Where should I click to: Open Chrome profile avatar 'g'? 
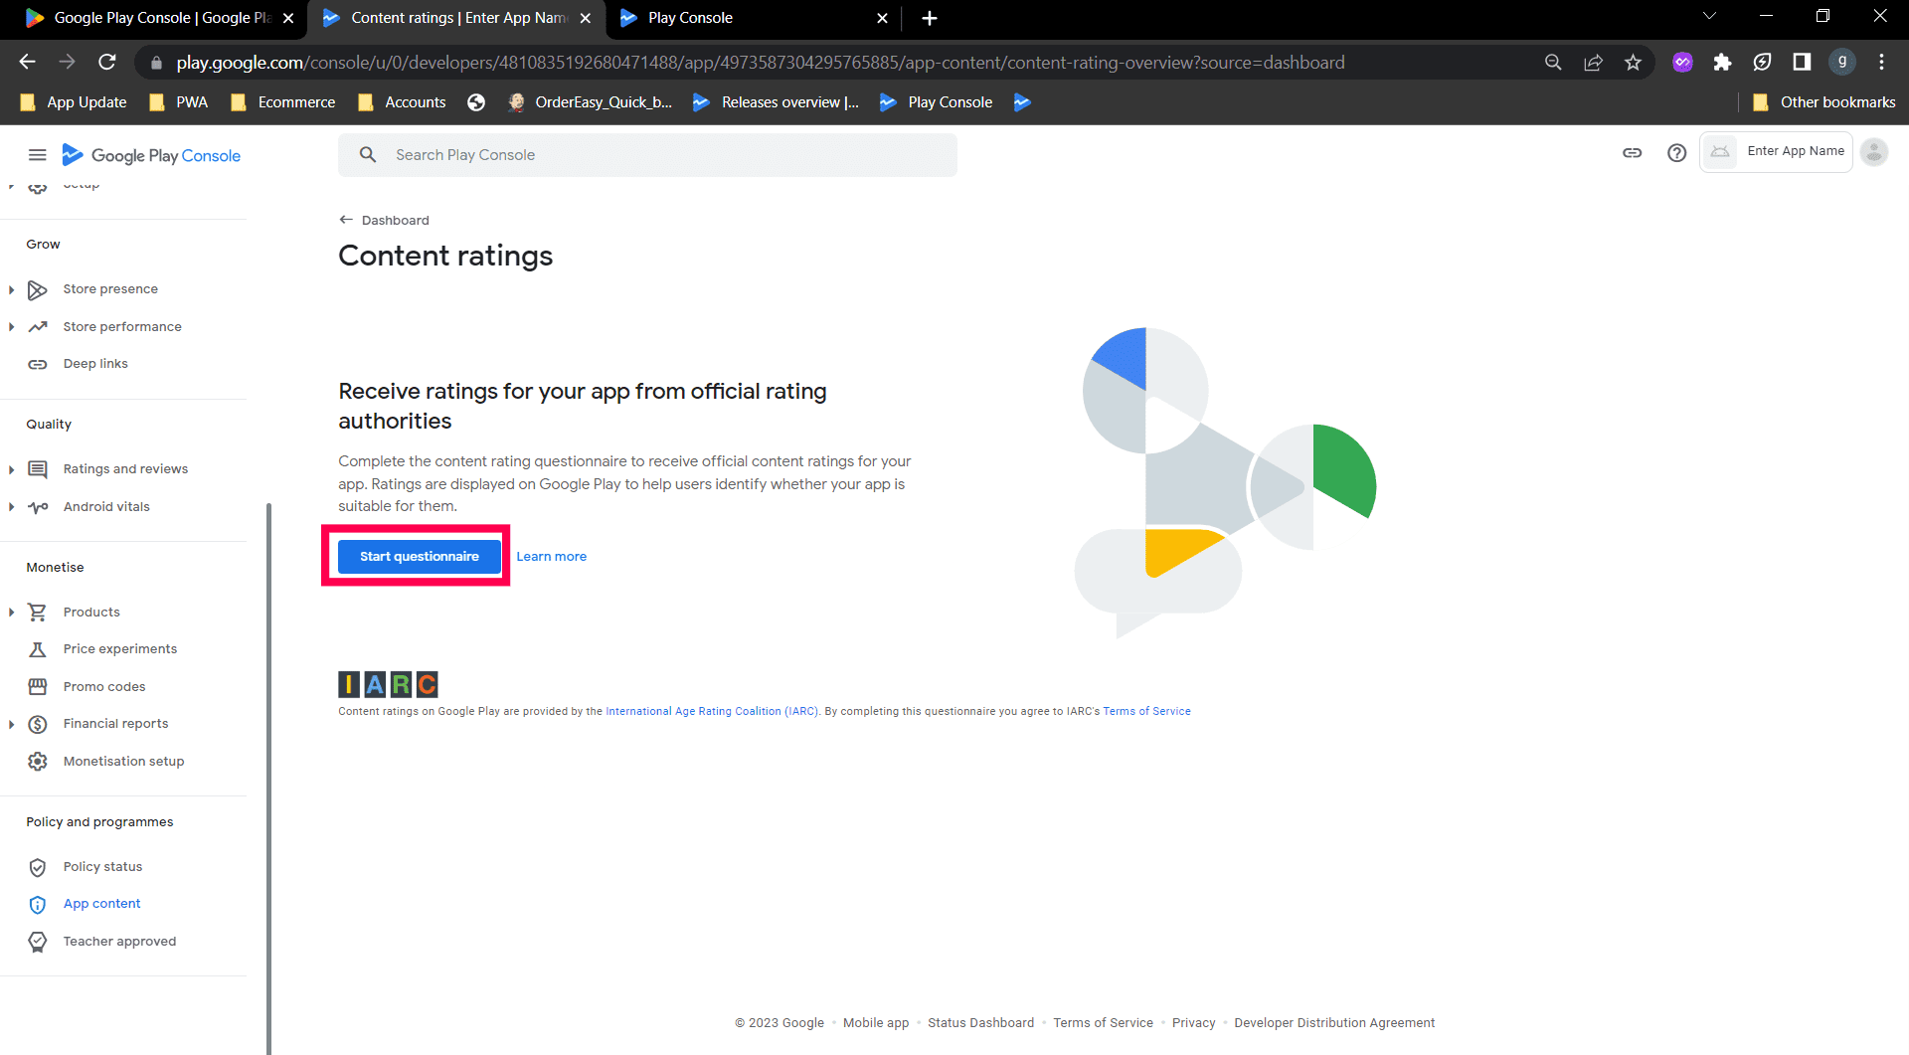point(1841,63)
